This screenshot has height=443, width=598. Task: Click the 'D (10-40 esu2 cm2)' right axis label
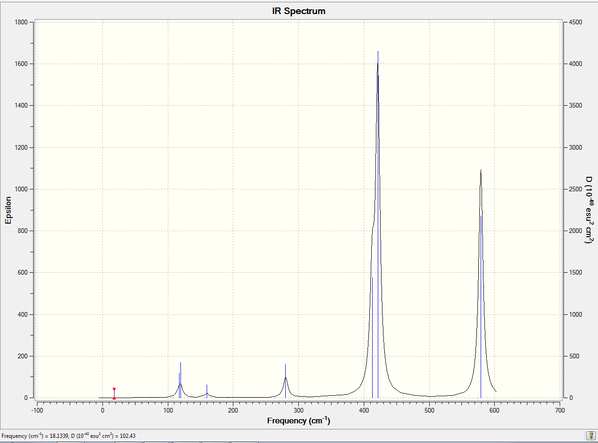pyautogui.click(x=589, y=210)
